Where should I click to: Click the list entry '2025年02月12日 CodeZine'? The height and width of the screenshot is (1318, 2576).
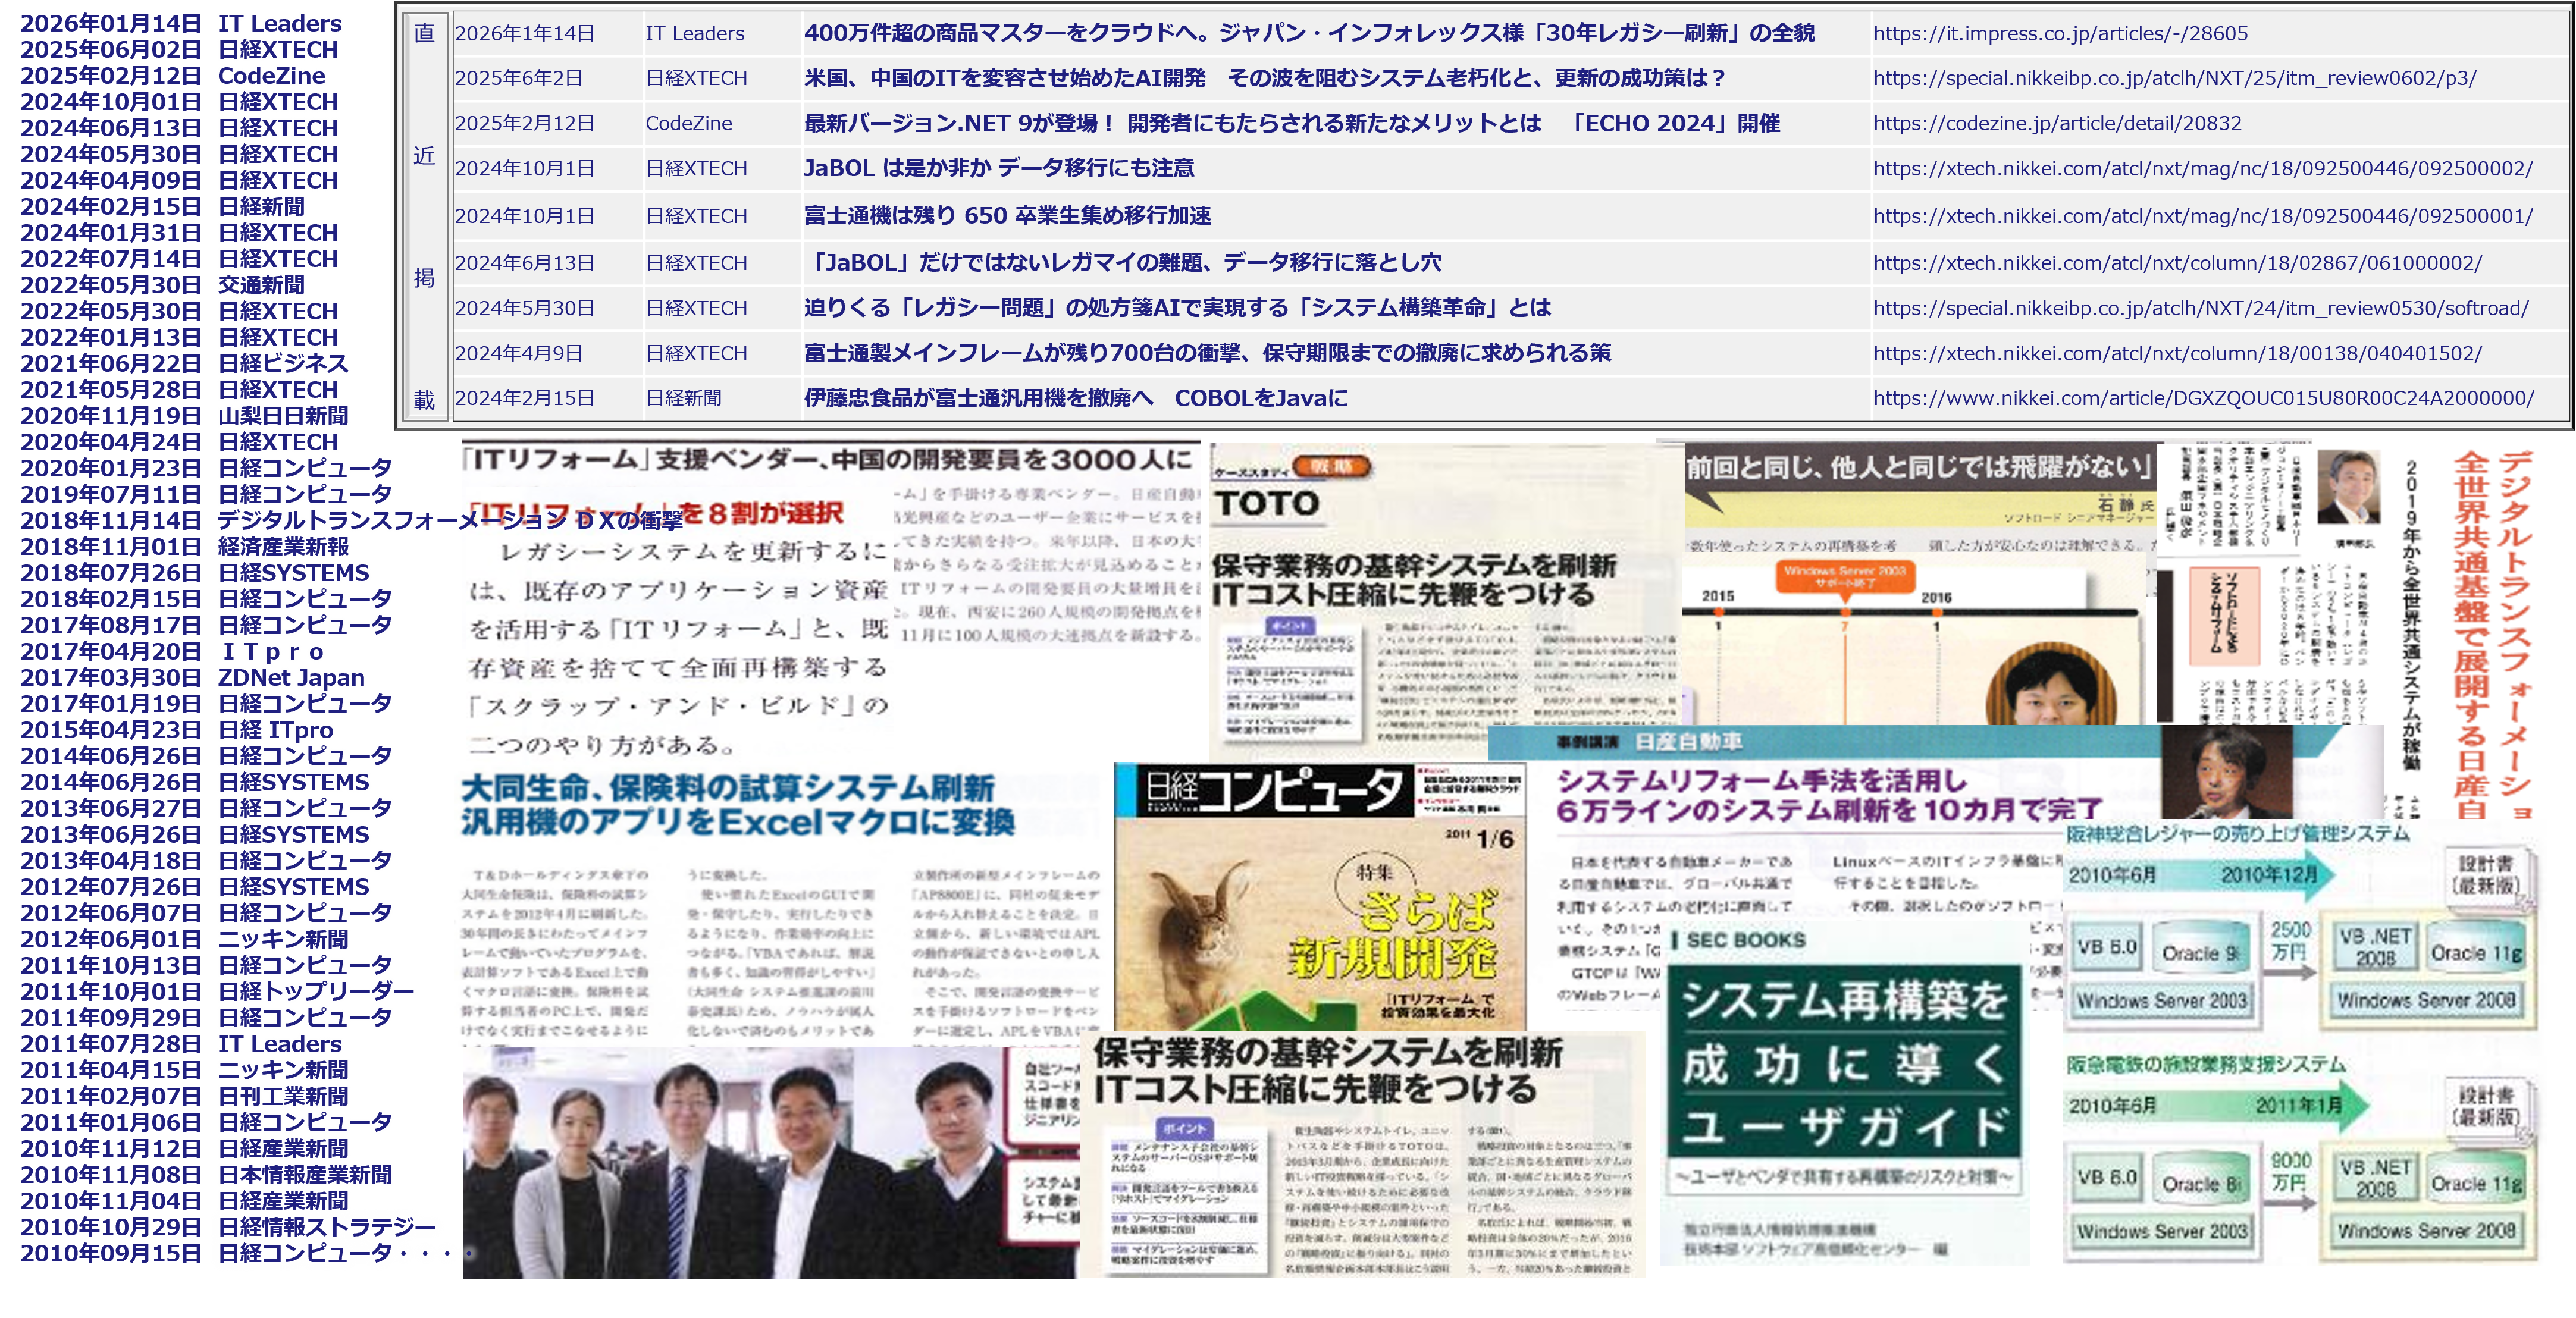tap(173, 75)
